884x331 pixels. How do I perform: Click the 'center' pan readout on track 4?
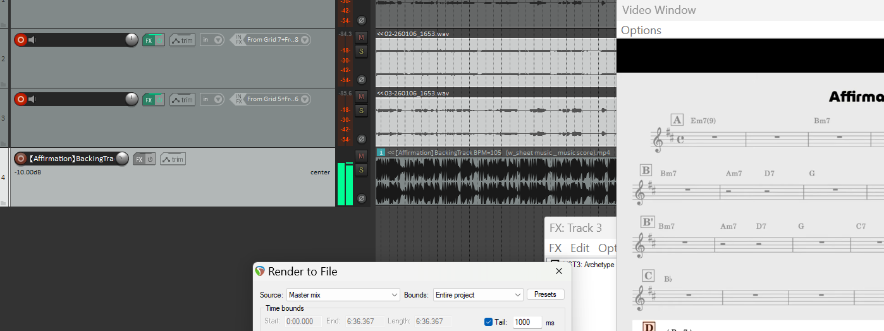pos(320,172)
